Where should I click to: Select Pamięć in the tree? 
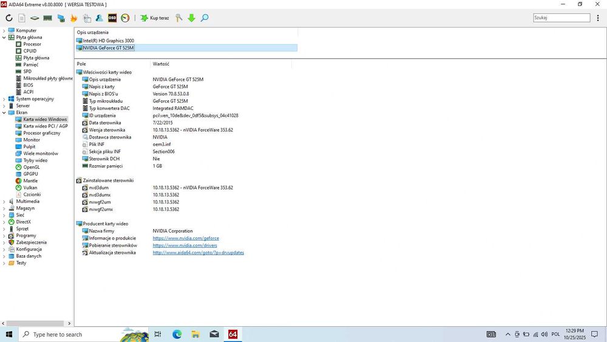30,64
